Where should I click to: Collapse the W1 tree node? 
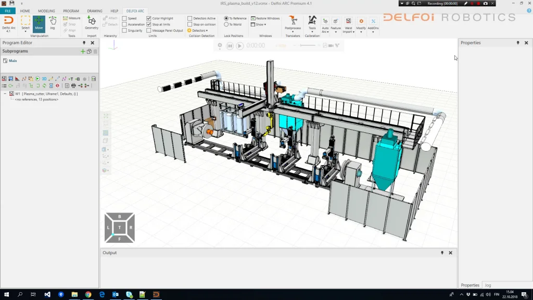5,94
